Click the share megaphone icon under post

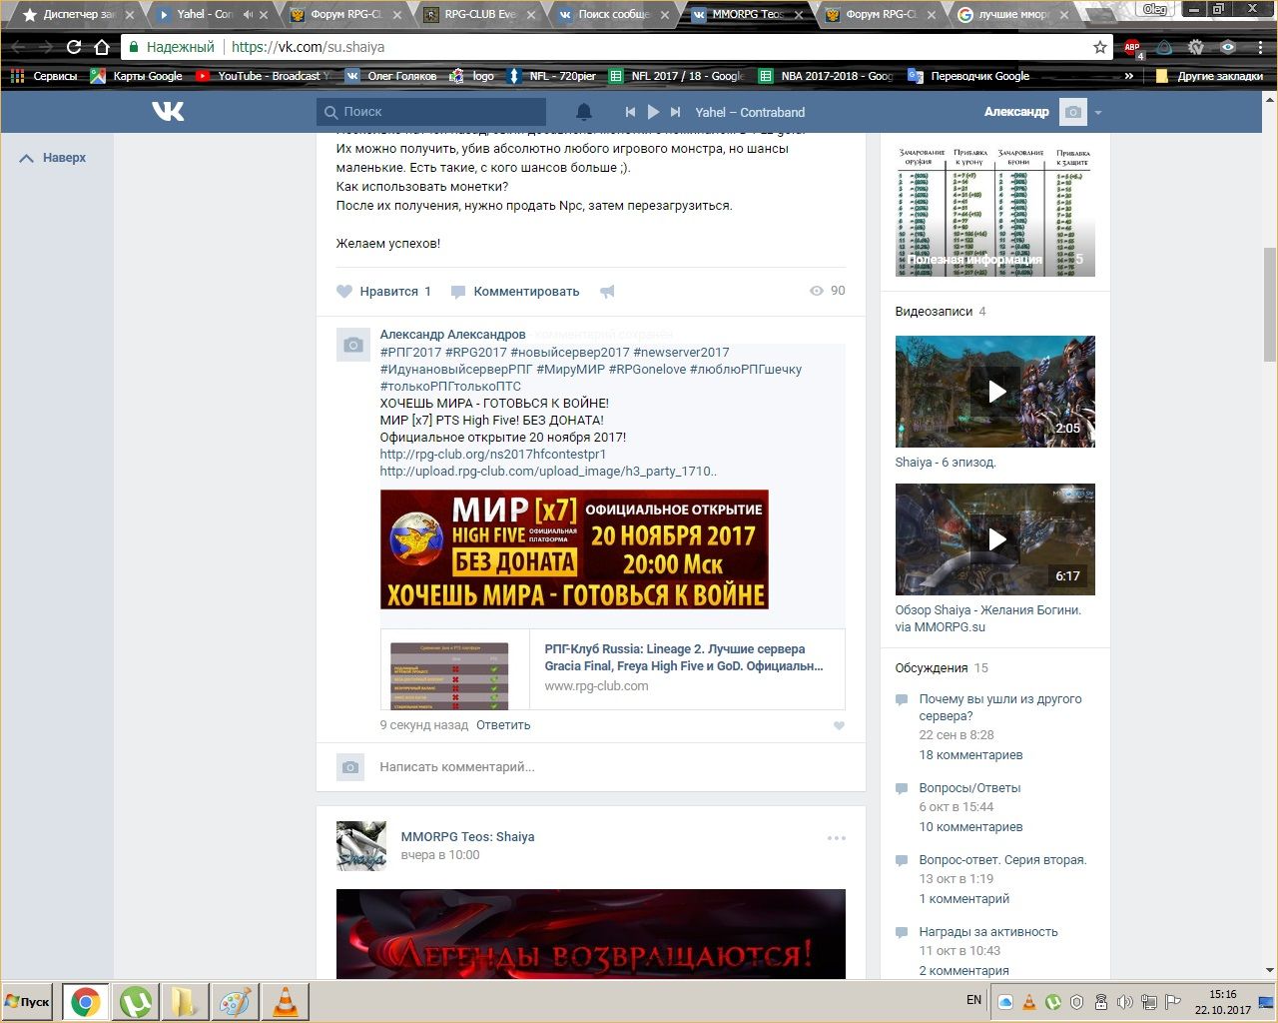tap(607, 292)
